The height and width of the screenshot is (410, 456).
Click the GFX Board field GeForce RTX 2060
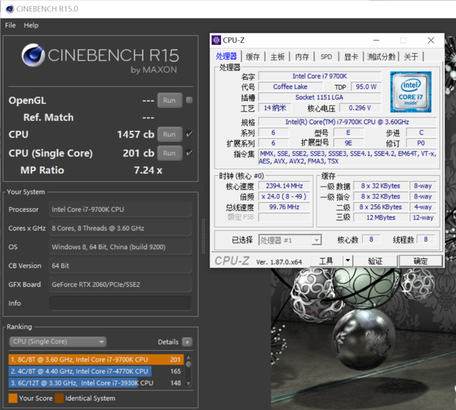(120, 284)
